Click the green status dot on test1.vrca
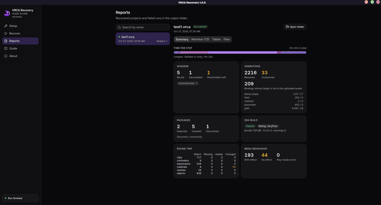Screen dimensions: 381x205 click(119, 37)
